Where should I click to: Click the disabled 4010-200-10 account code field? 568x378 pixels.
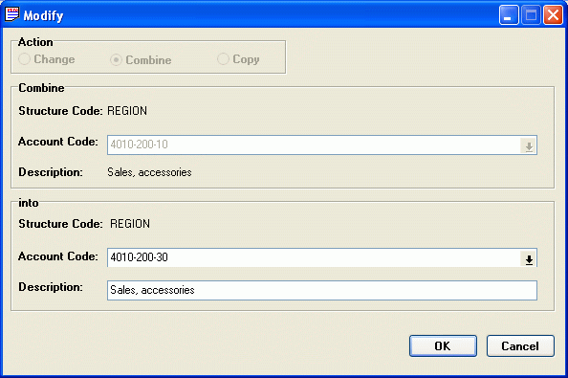point(314,145)
